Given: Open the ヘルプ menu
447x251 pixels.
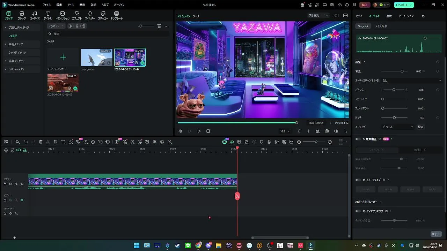Looking at the screenshot, I should 105,5.
